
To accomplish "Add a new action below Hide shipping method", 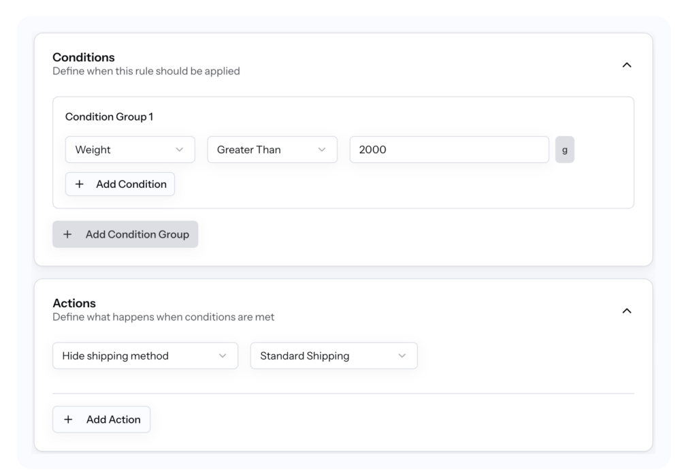I will click(101, 419).
